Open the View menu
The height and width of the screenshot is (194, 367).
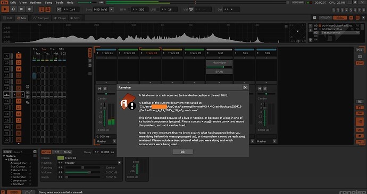(23, 3)
